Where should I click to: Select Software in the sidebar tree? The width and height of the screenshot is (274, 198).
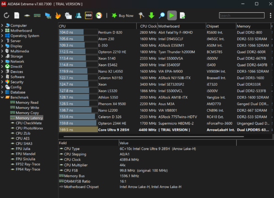(x=17, y=77)
